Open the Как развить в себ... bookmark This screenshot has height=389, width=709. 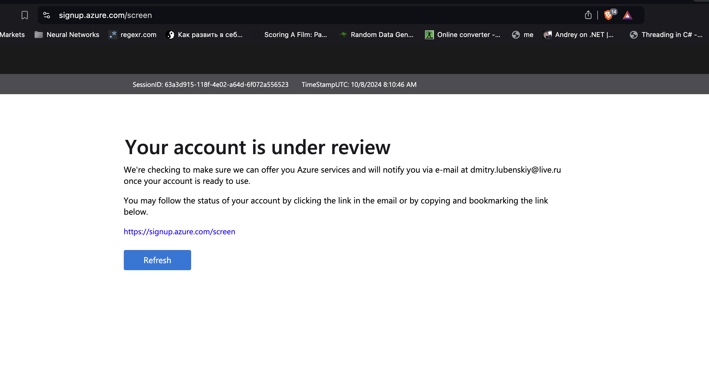(x=204, y=34)
